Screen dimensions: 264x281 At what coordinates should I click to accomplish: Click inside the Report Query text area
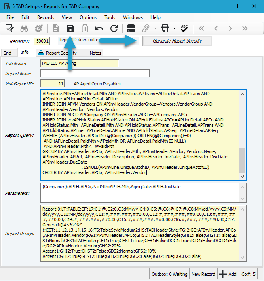139,135
